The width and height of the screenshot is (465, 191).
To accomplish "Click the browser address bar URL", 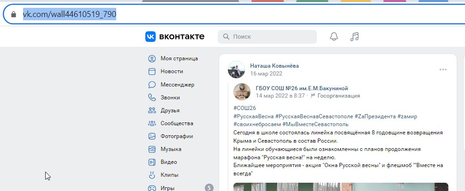I will [69, 14].
